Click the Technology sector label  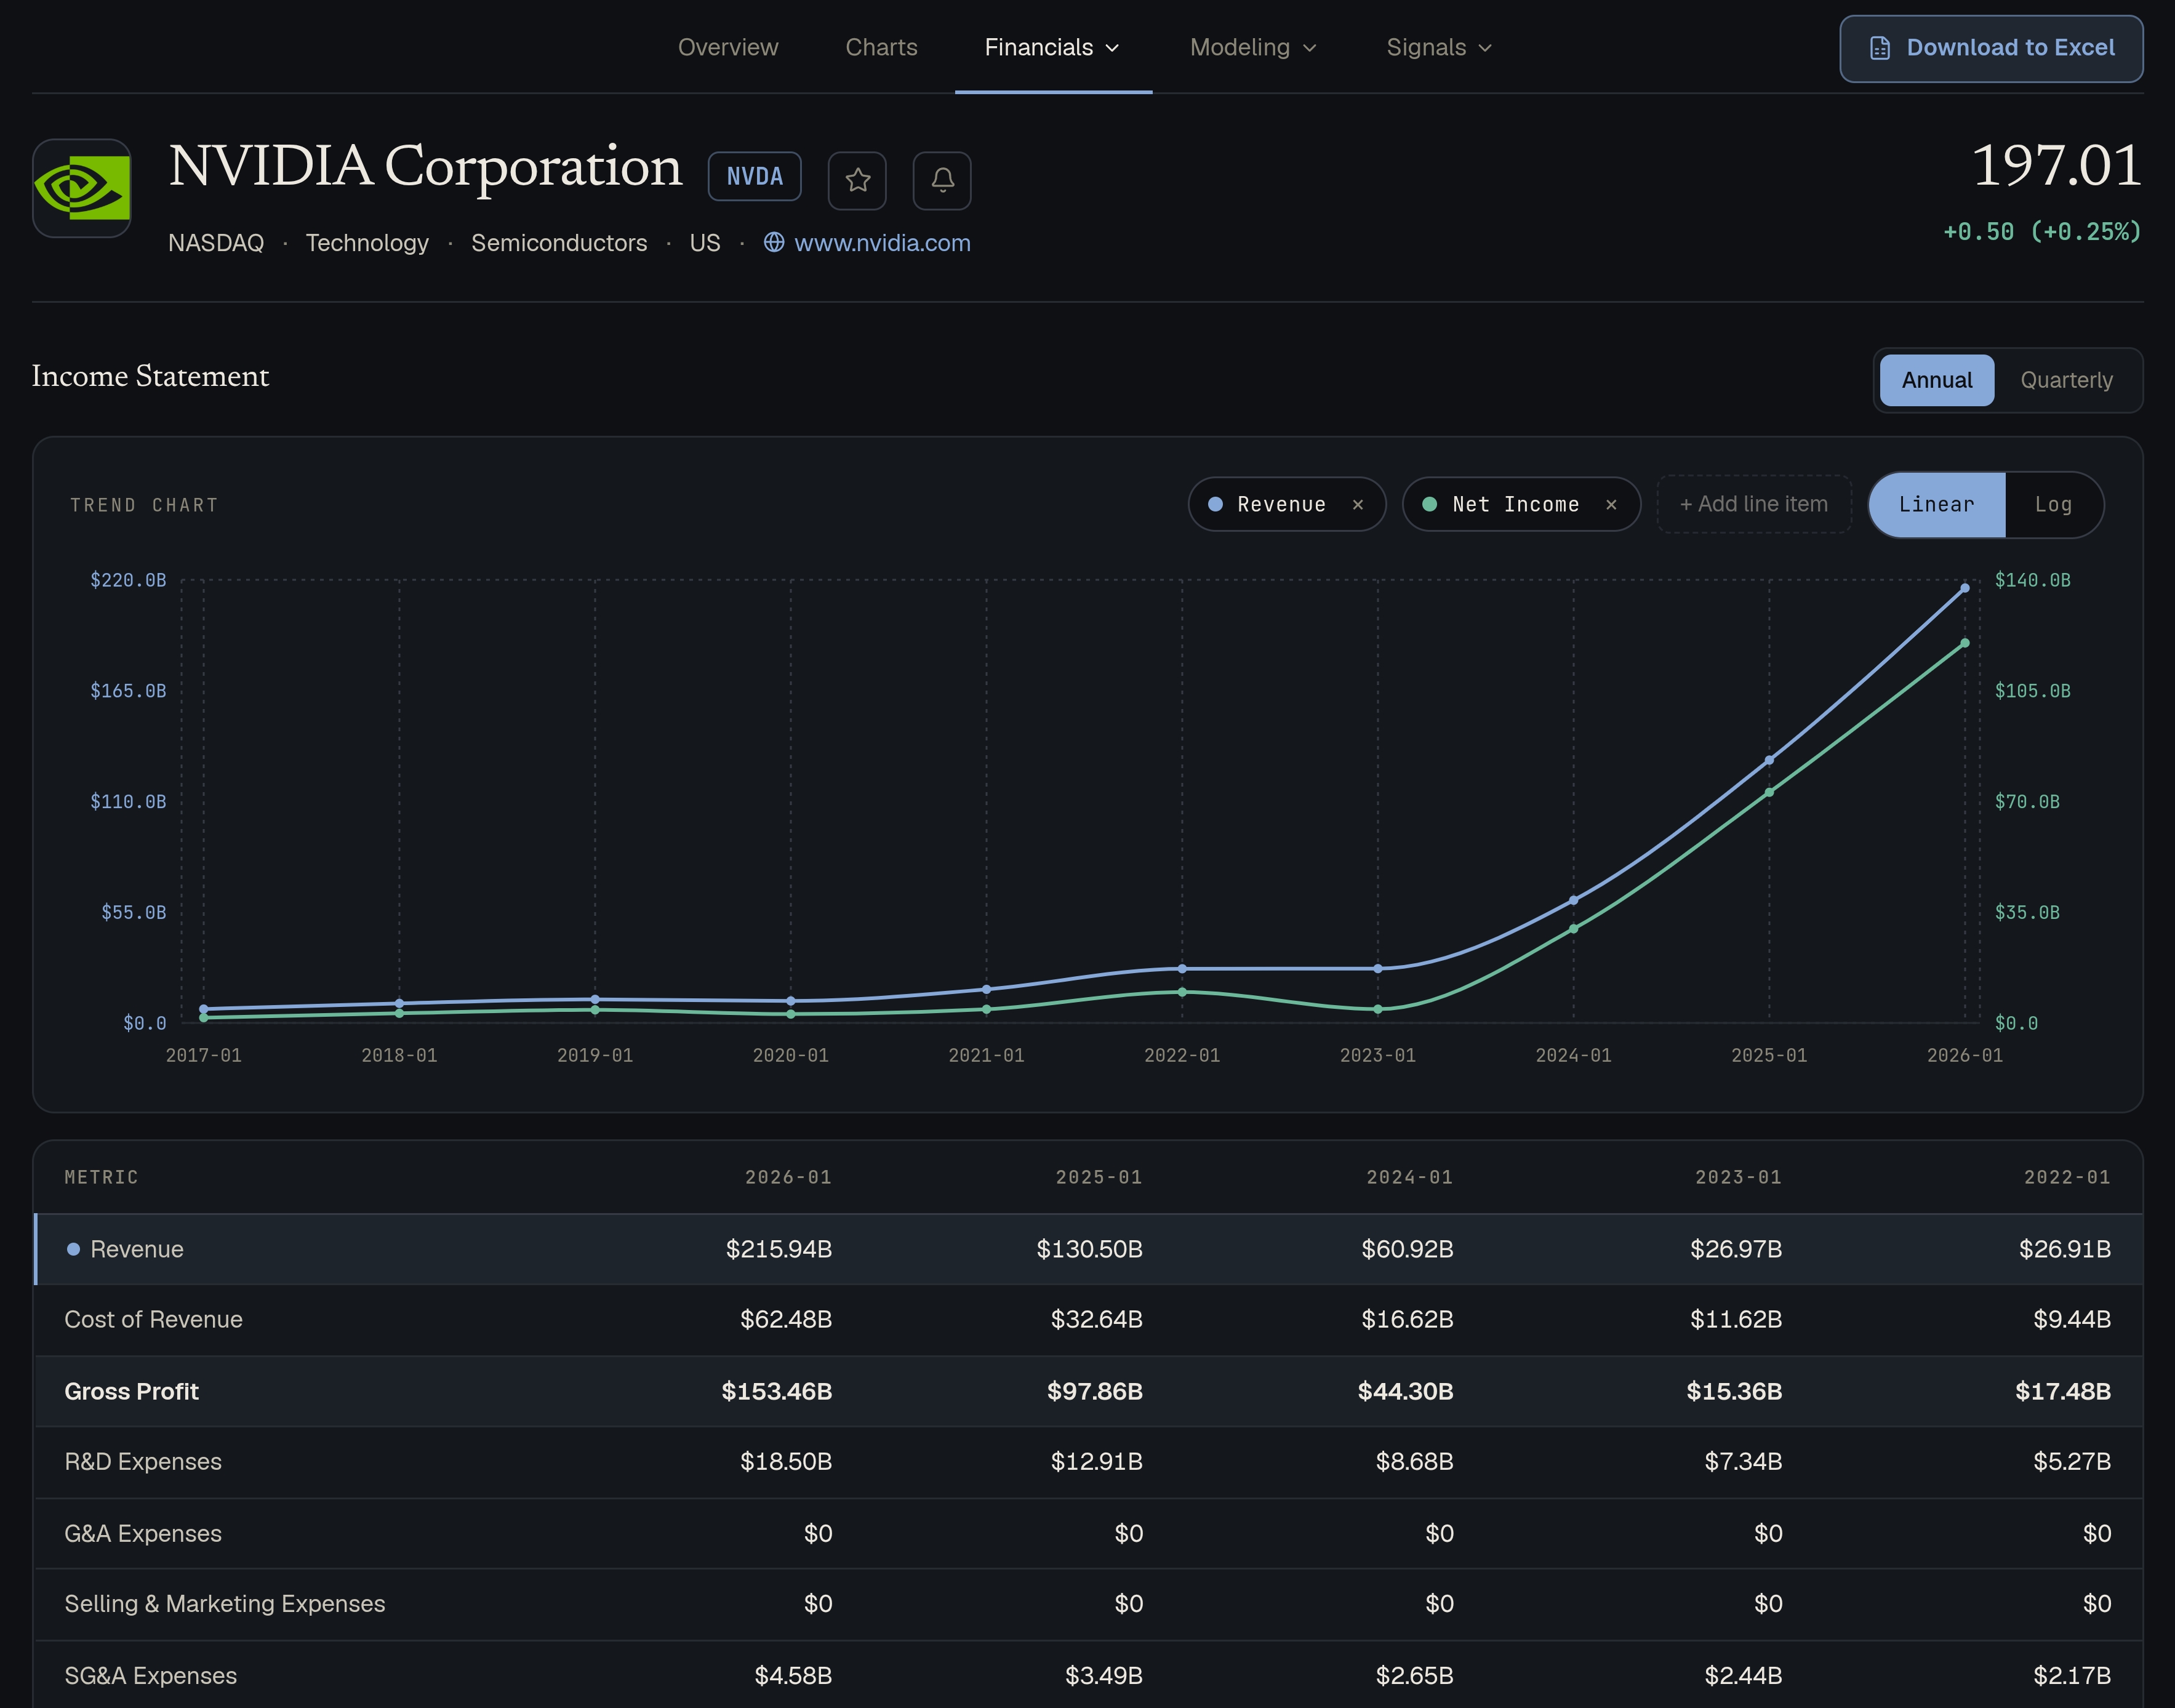point(367,243)
